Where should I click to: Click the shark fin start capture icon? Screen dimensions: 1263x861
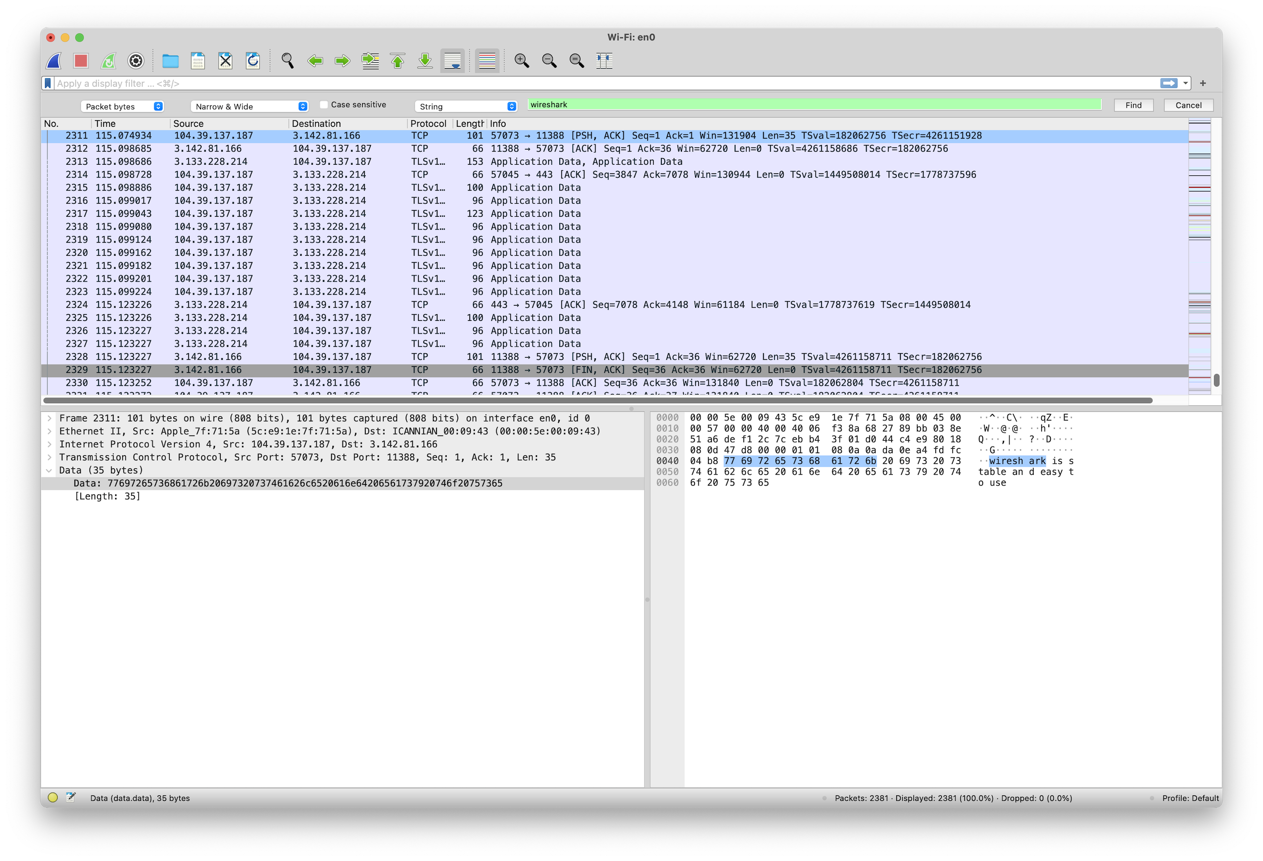tap(54, 61)
